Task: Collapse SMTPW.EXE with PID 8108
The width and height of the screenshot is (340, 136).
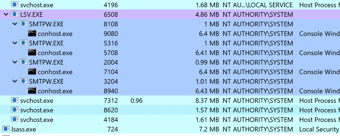Action: (x=15, y=24)
